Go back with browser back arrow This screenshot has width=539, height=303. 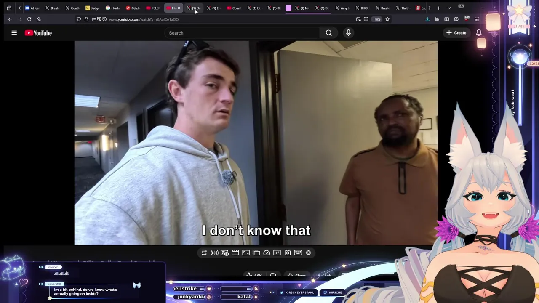click(x=10, y=19)
